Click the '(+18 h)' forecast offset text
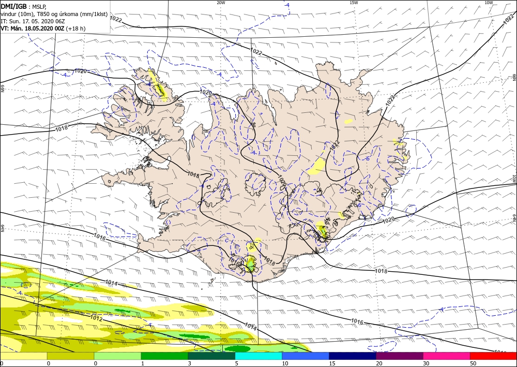The width and height of the screenshot is (517, 367). [x=75, y=28]
